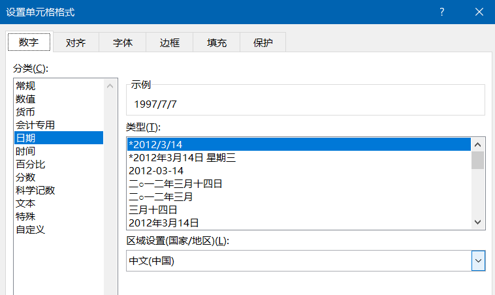
Task: Expand the 区域设置 dropdown arrow
Action: point(478,260)
